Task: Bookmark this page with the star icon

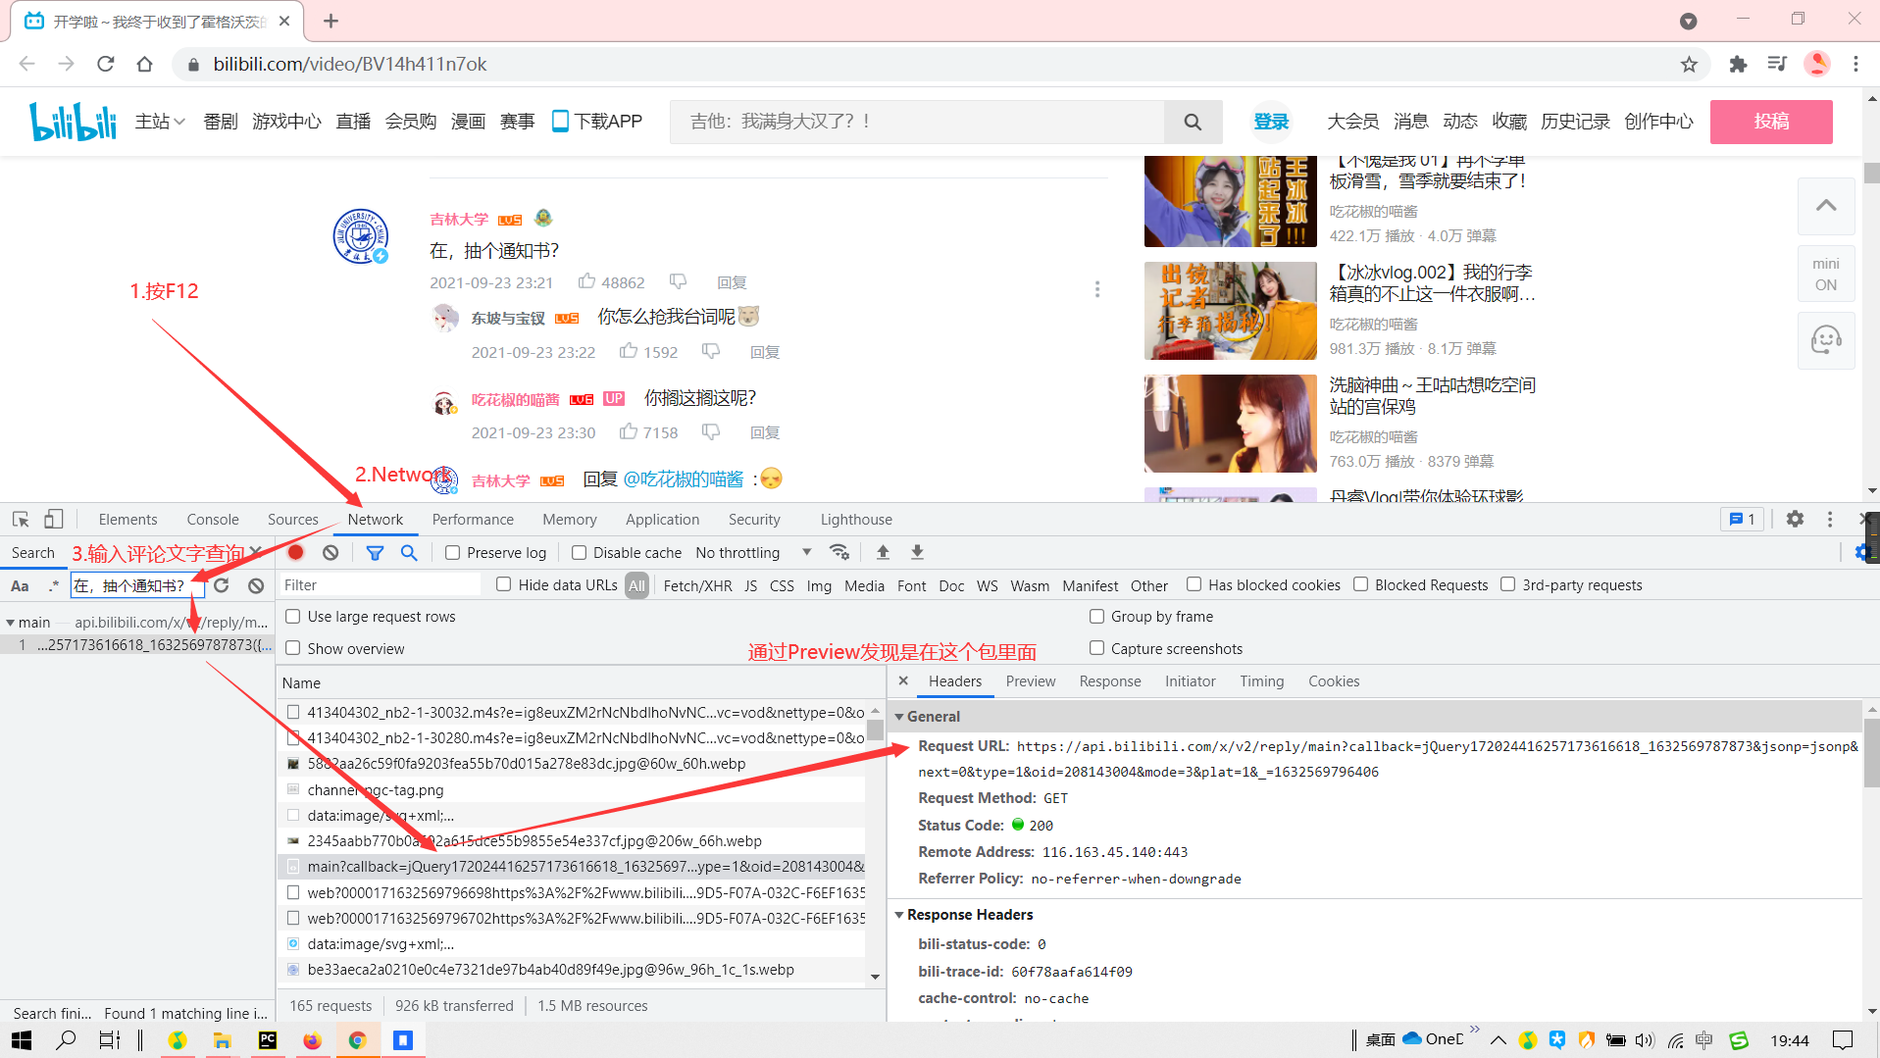Action: coord(1689,64)
